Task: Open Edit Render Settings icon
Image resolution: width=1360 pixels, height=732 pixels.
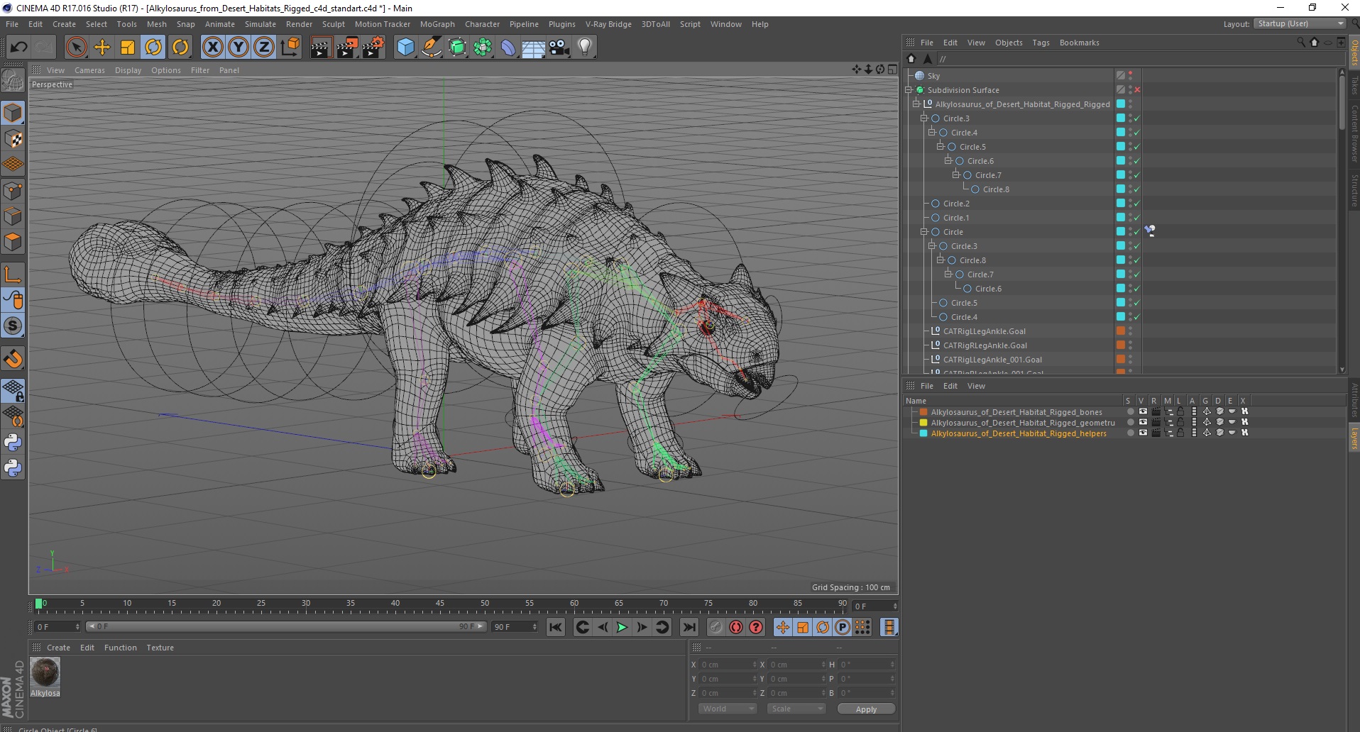Action: [x=373, y=48]
